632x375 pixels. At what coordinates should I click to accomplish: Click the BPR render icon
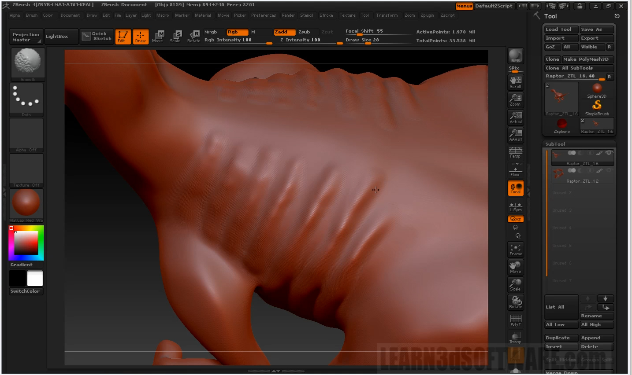click(515, 56)
